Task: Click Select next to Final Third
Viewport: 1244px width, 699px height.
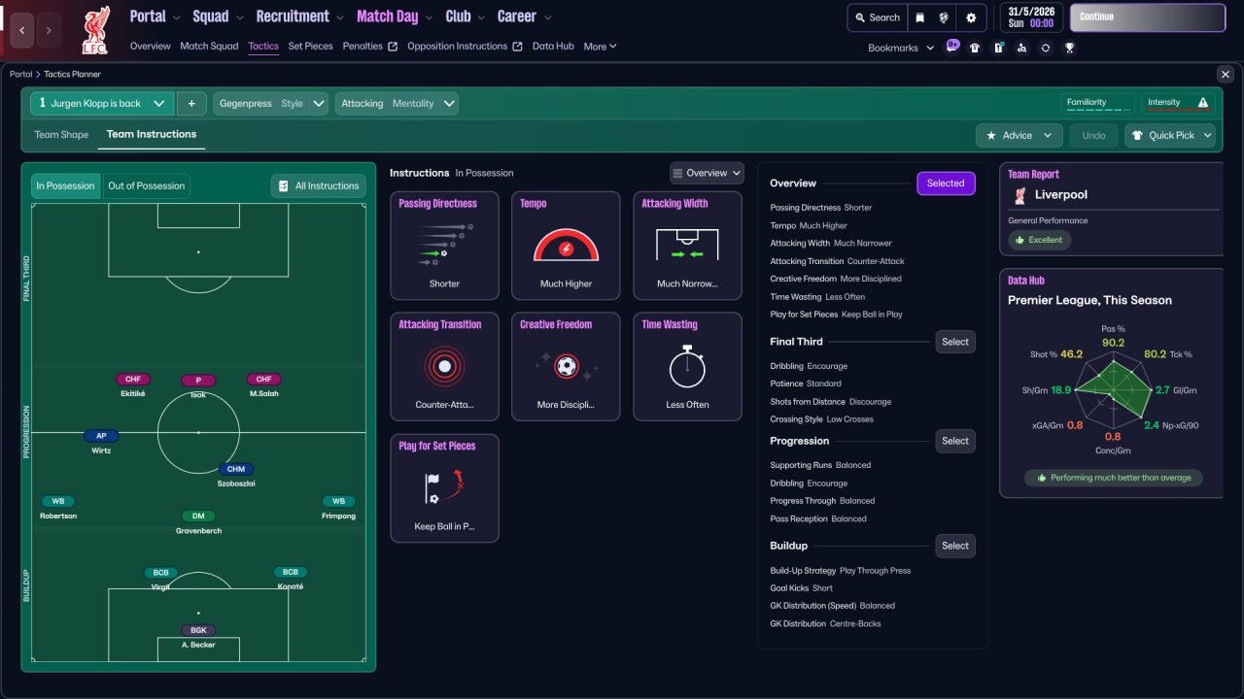Action: pyautogui.click(x=955, y=342)
